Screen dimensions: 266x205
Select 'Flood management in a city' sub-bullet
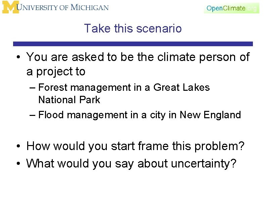click(x=139, y=115)
